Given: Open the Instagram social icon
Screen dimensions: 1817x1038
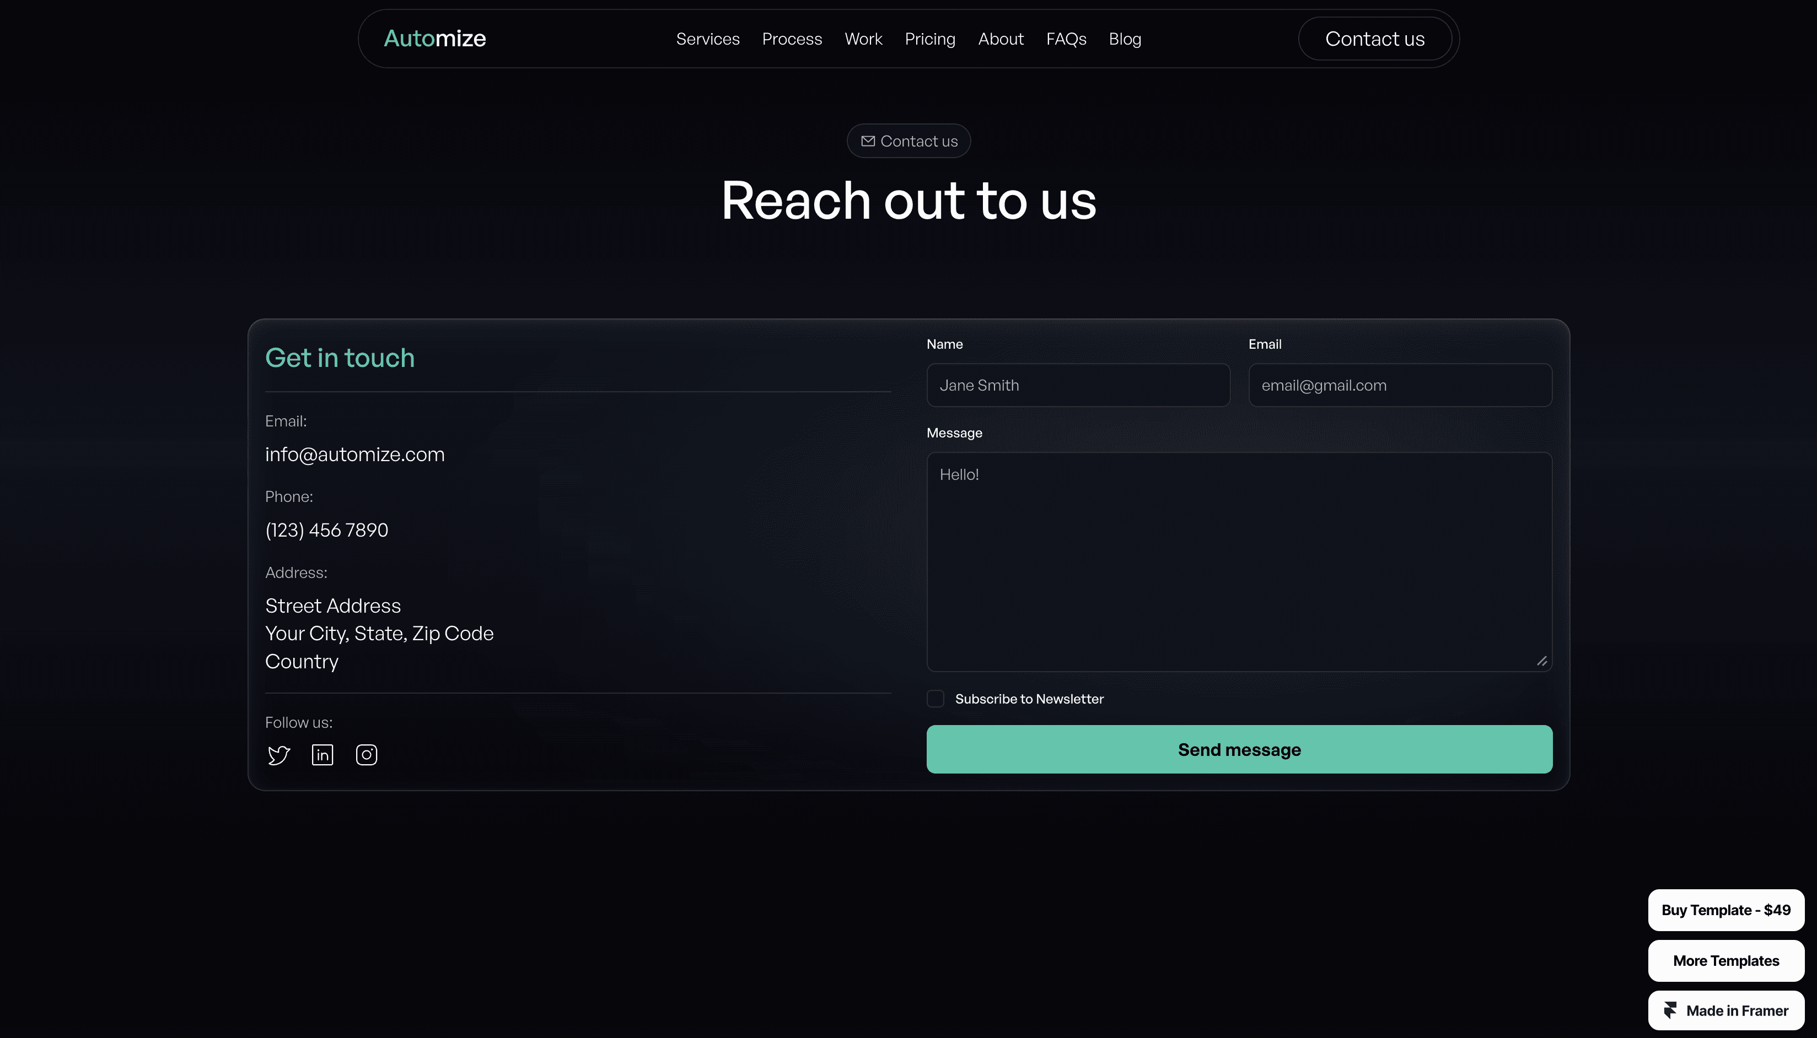Looking at the screenshot, I should [367, 755].
